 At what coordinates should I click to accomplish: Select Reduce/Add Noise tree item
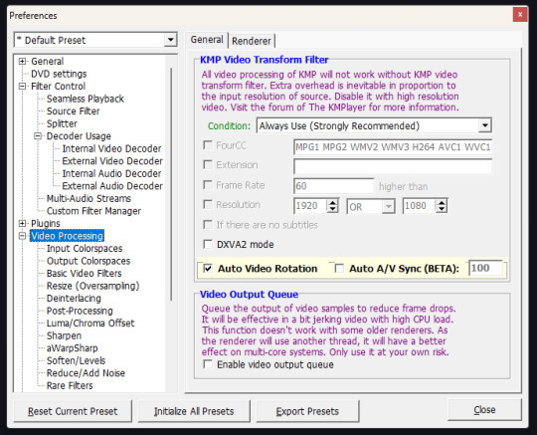coord(86,373)
